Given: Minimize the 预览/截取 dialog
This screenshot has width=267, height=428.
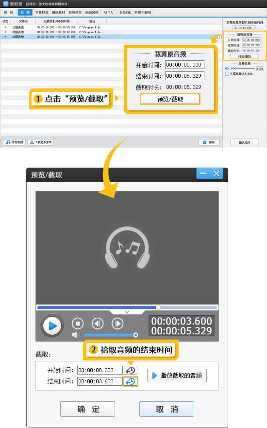Looking at the screenshot, I should point(203,173).
